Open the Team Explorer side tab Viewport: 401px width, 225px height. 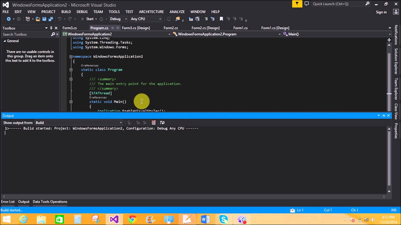[x=396, y=89]
